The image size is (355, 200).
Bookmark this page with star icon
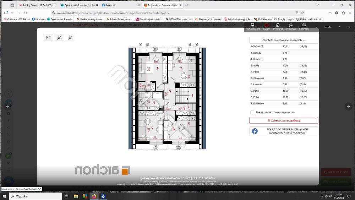click(302, 13)
